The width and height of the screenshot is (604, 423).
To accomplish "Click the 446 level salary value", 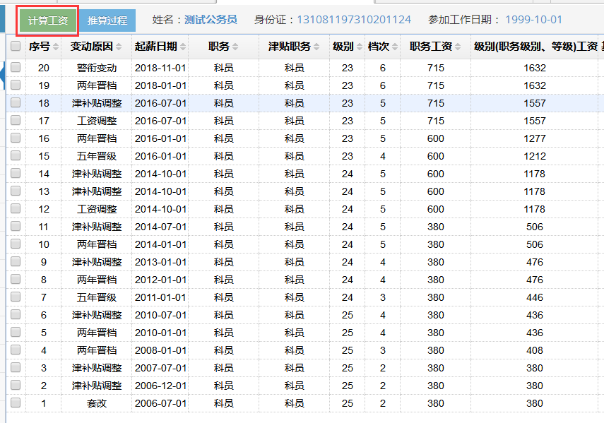I will (535, 297).
